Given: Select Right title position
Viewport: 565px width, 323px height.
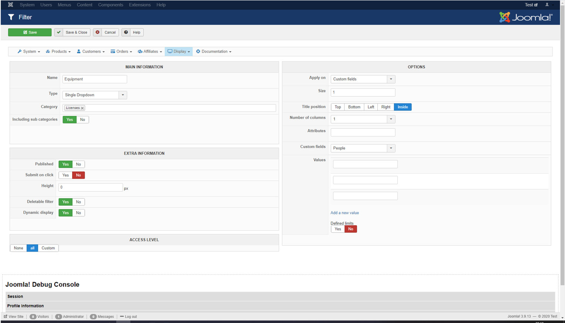Looking at the screenshot, I should tap(386, 107).
